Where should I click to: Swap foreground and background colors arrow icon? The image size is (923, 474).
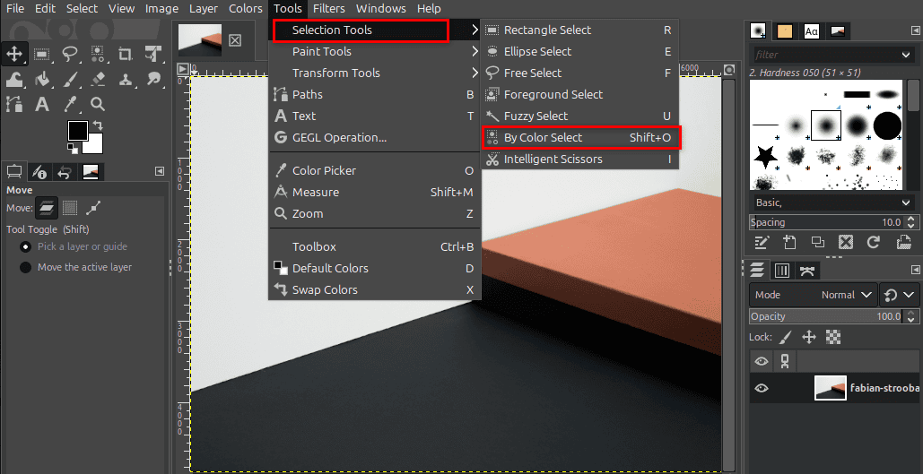click(98, 125)
